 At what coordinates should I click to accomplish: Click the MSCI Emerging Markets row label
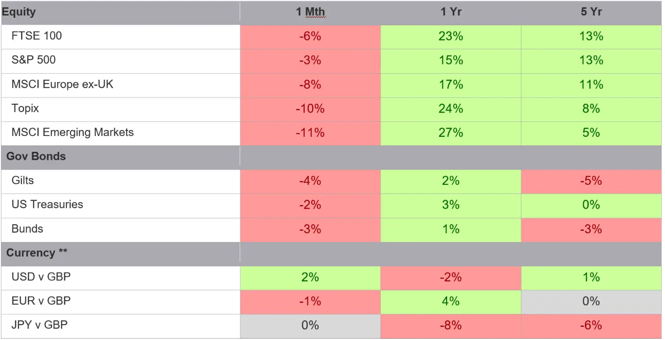pos(73,133)
